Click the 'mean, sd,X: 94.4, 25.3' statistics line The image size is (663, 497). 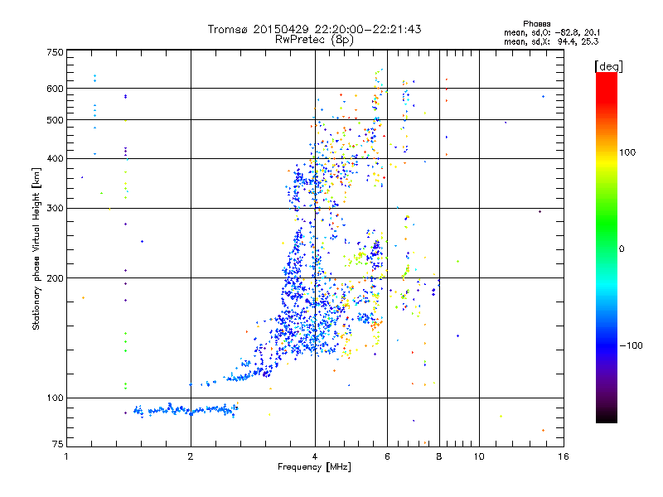click(551, 41)
